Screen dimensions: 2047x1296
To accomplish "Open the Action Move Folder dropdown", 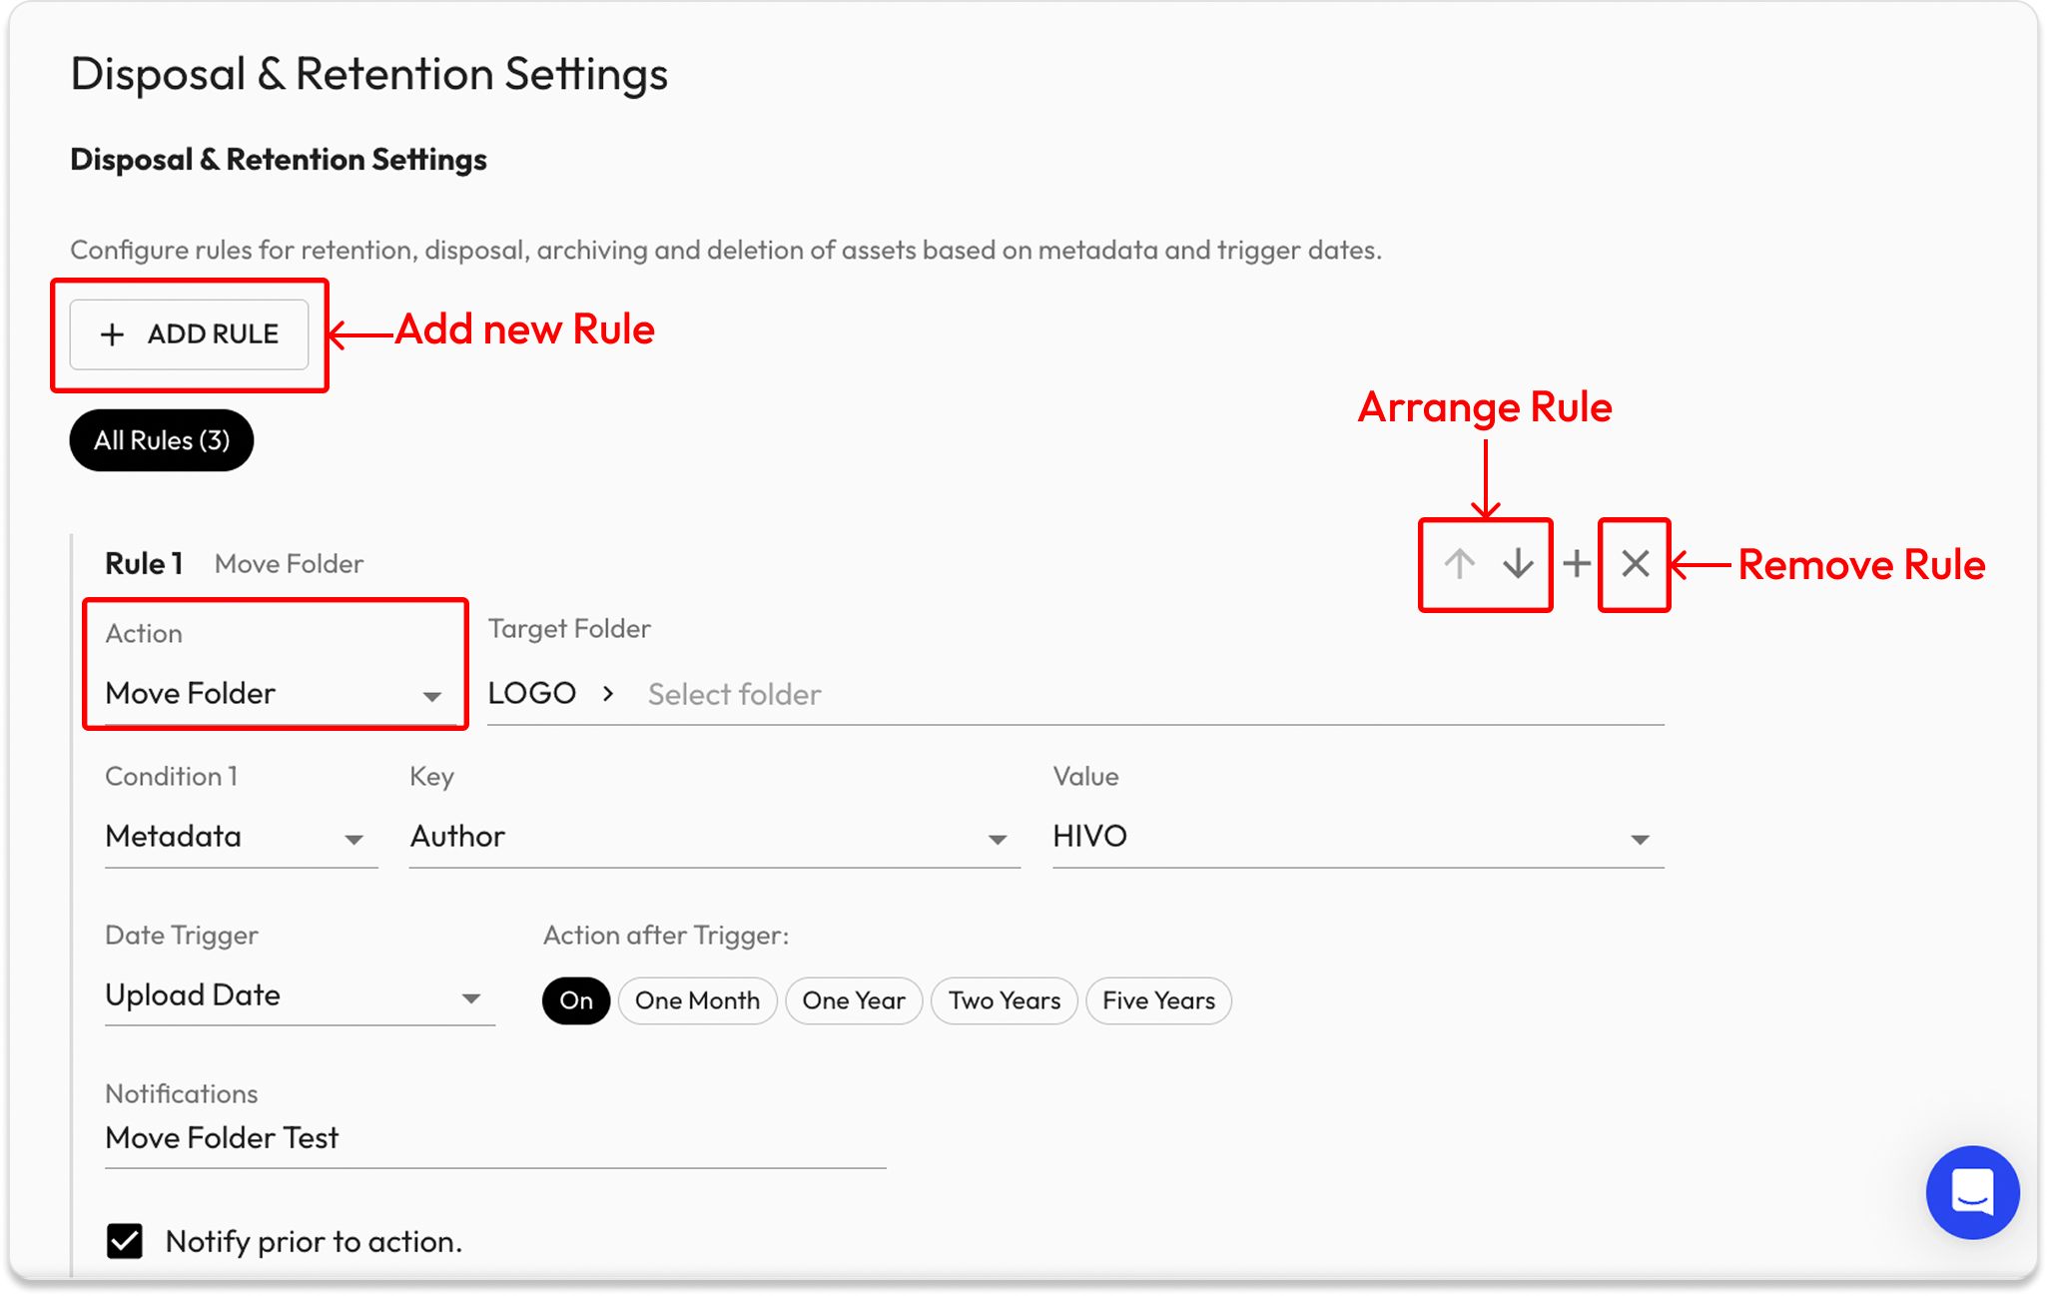I will [x=274, y=694].
